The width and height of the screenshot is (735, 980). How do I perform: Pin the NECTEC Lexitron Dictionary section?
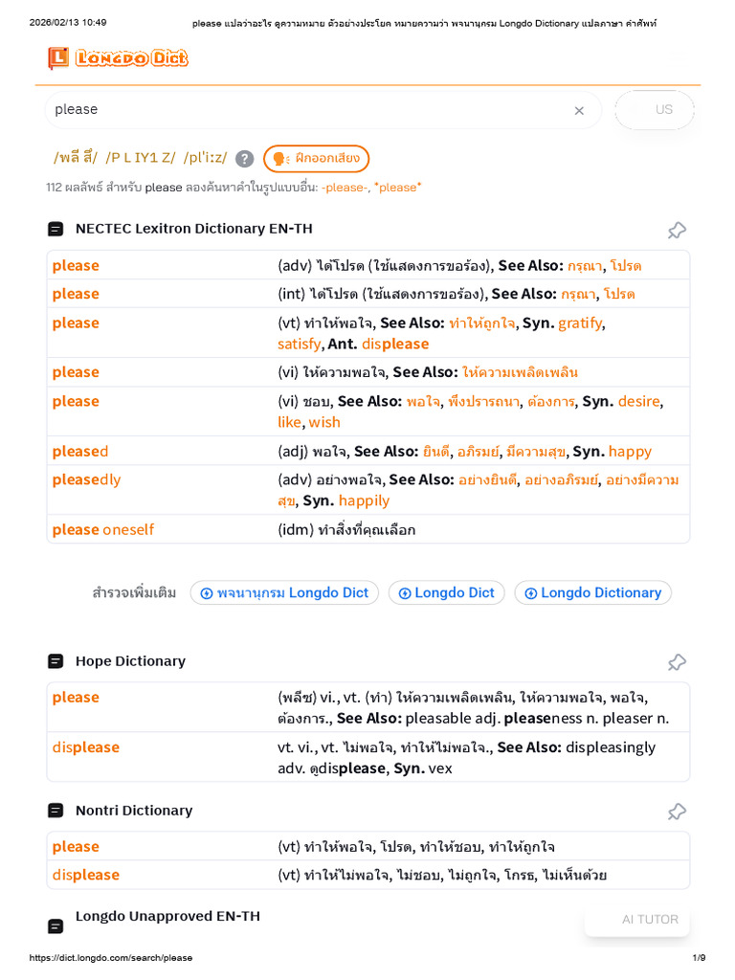coord(677,230)
